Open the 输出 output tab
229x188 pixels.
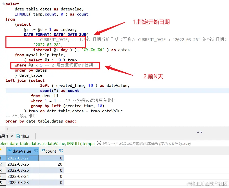point(25,136)
